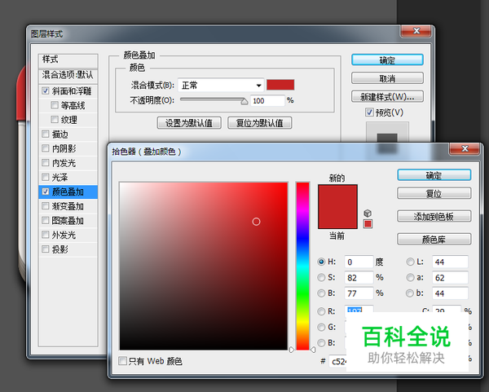Enable the 投影 checkbox
Screen dimensions: 489x392
(x=46, y=249)
